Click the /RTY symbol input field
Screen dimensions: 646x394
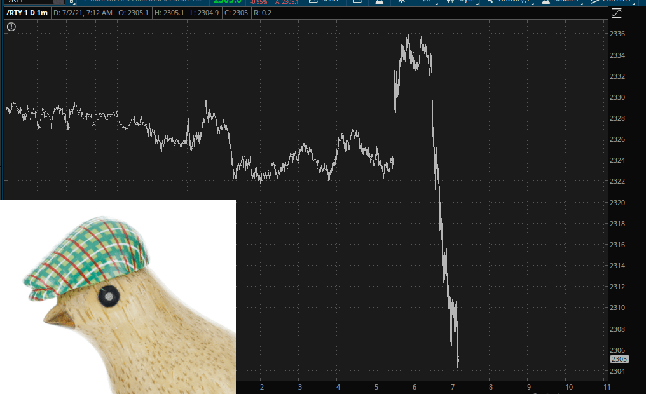pyautogui.click(x=32, y=2)
